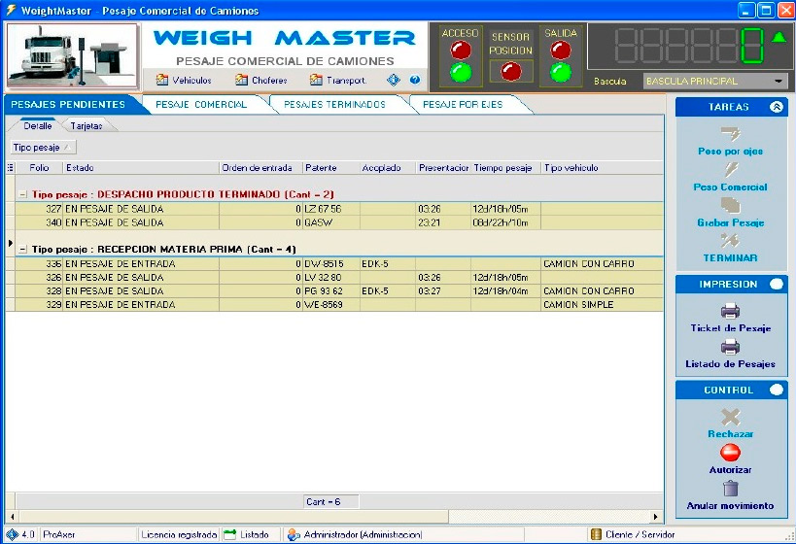Open the PESAJE POR EJES tab
This screenshot has height=544, width=796.
pyautogui.click(x=463, y=105)
